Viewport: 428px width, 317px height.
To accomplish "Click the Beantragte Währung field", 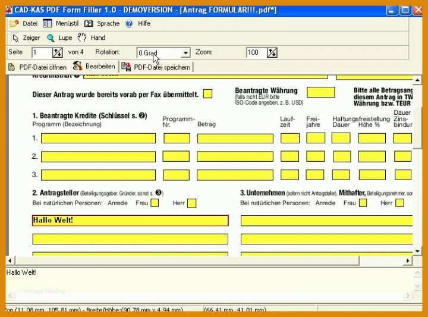I will click(321, 92).
